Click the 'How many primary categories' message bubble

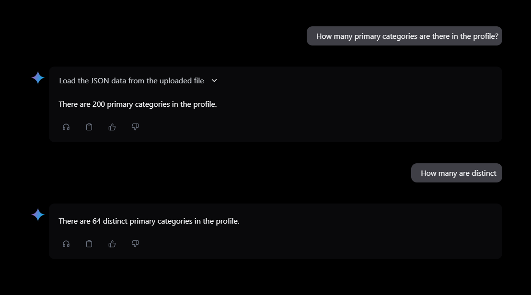pyautogui.click(x=404, y=36)
